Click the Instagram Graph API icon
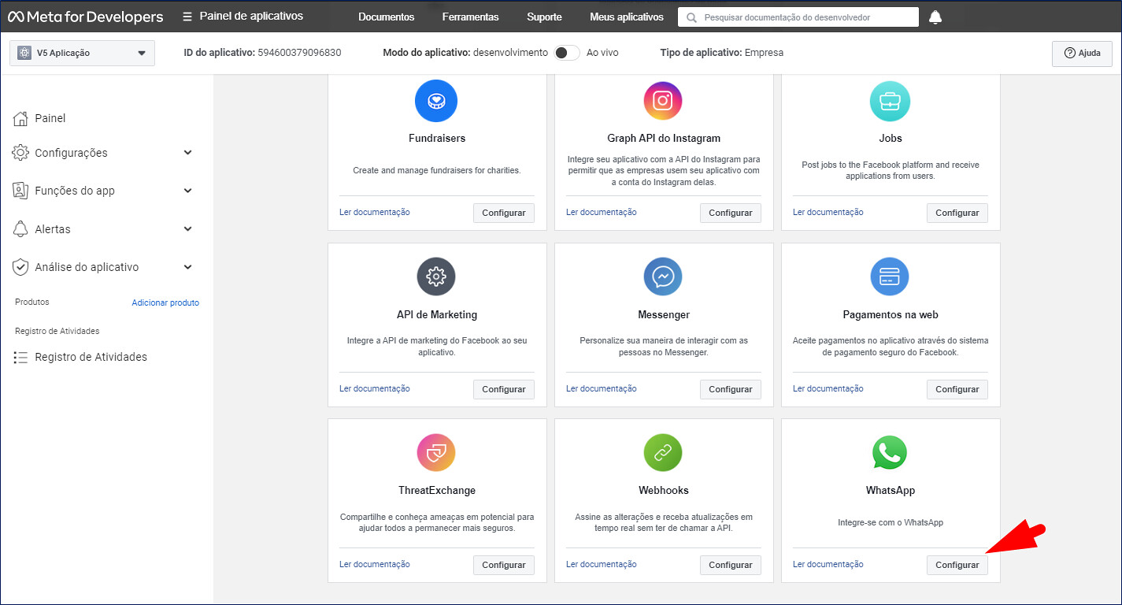This screenshot has height=605, width=1122. 663,101
